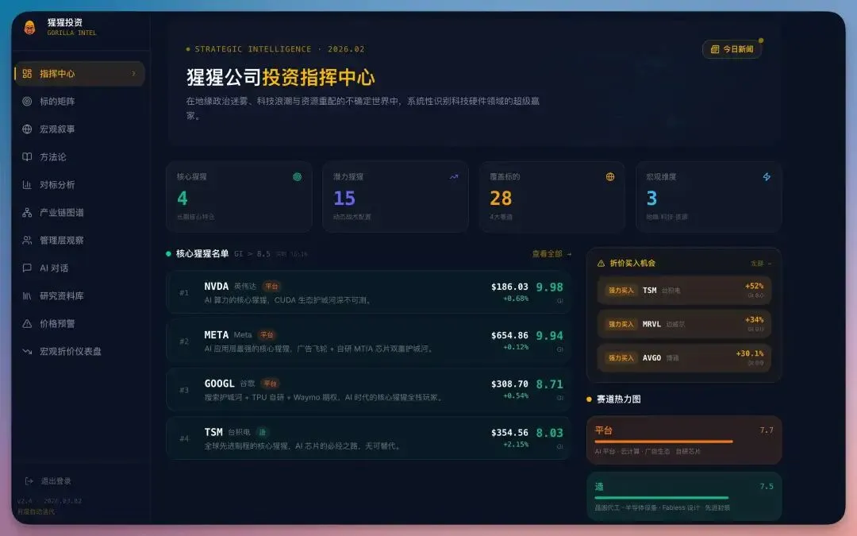Click the lightning icon on 宏观维度 card

[x=767, y=176]
